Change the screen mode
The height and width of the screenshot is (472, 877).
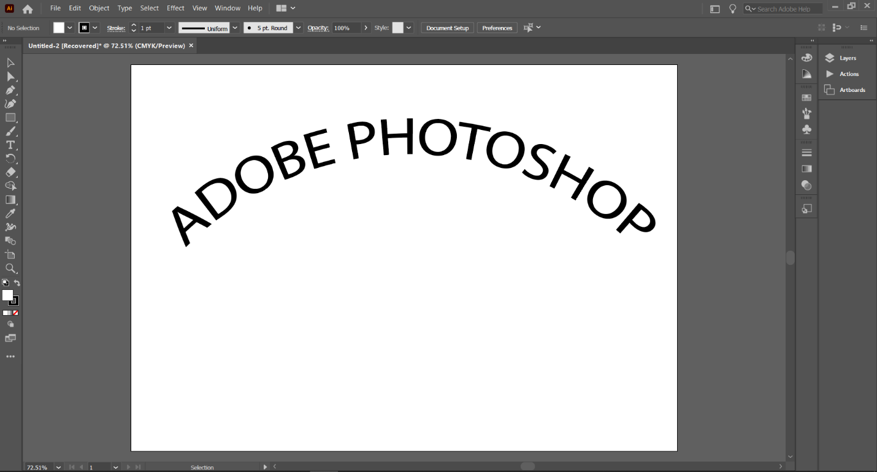tap(10, 338)
